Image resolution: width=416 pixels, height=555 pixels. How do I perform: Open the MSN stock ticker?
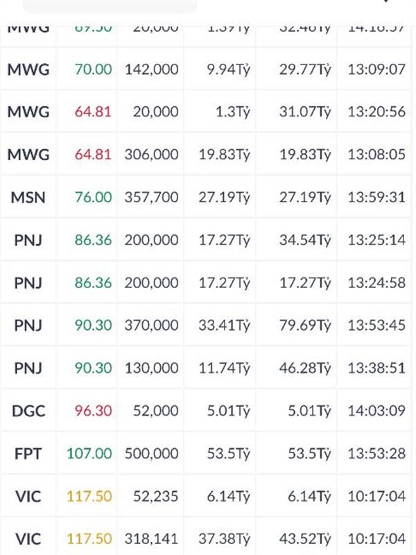pyautogui.click(x=28, y=197)
